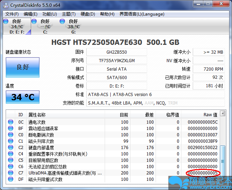Click status orb for attribute C6

[11, 166]
